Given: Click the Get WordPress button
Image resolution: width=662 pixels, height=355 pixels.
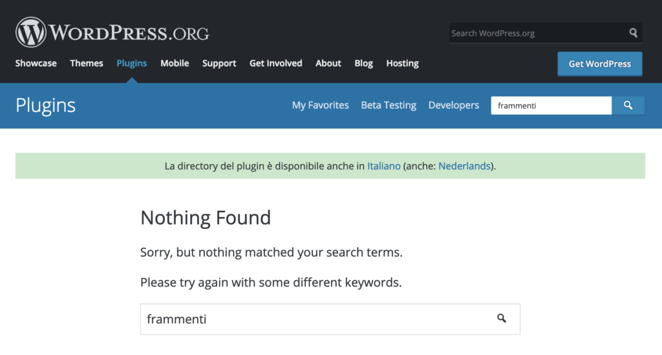Looking at the screenshot, I should pos(599,64).
